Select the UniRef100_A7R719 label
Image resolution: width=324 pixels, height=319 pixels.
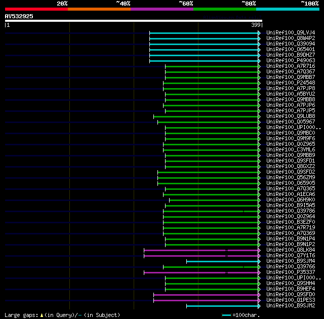(291, 228)
